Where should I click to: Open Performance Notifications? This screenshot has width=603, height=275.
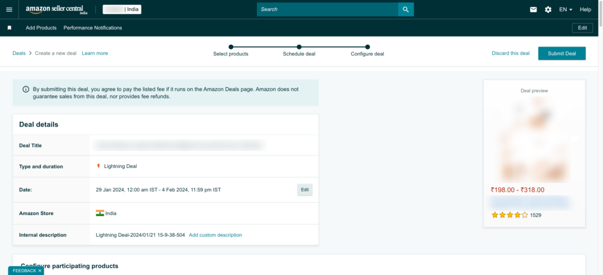coord(92,28)
